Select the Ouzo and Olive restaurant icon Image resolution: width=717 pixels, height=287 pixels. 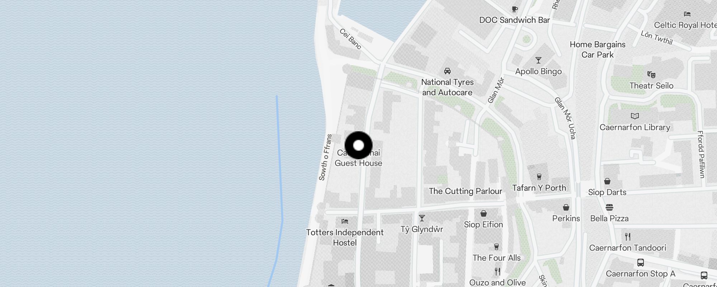[x=498, y=272]
